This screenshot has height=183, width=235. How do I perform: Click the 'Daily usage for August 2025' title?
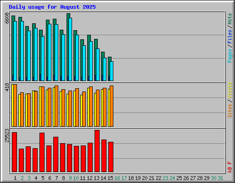tap(52, 7)
